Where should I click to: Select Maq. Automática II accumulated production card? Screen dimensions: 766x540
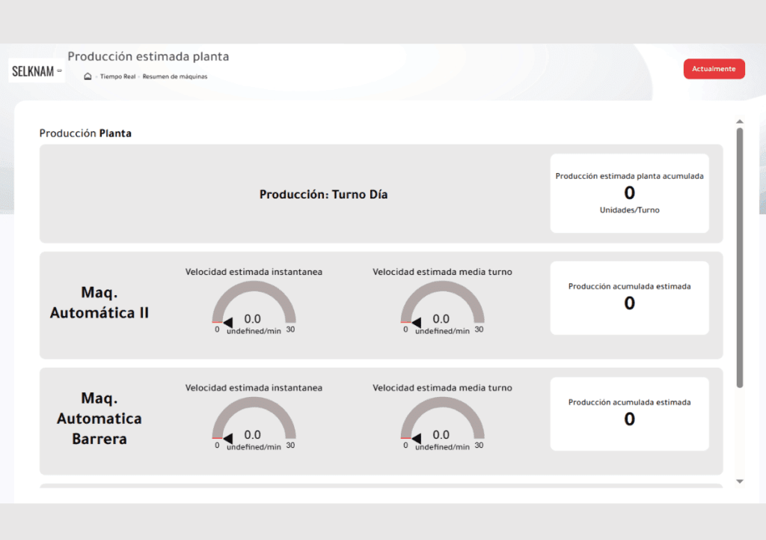(629, 297)
